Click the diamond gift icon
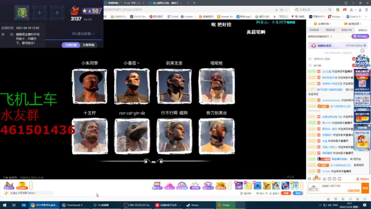Viewport: 371px width, 209px height. tap(208, 186)
